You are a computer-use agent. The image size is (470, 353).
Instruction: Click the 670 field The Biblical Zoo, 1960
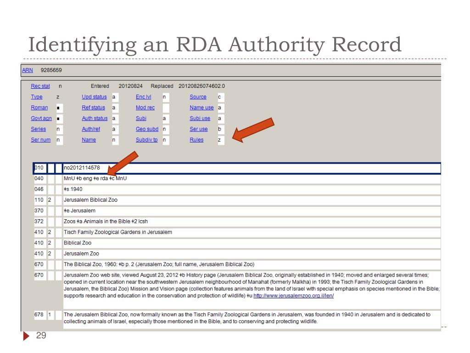point(252,264)
